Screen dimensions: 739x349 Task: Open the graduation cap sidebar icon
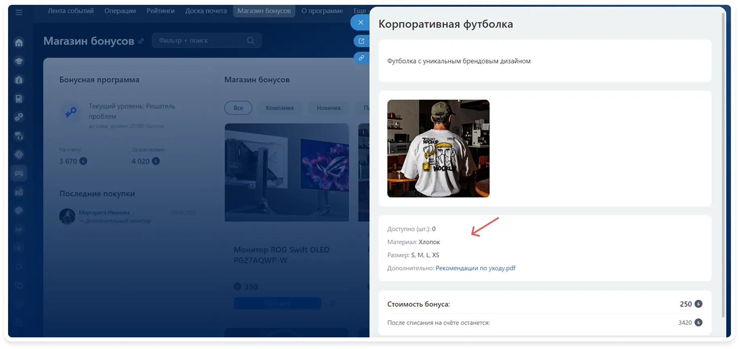[19, 61]
